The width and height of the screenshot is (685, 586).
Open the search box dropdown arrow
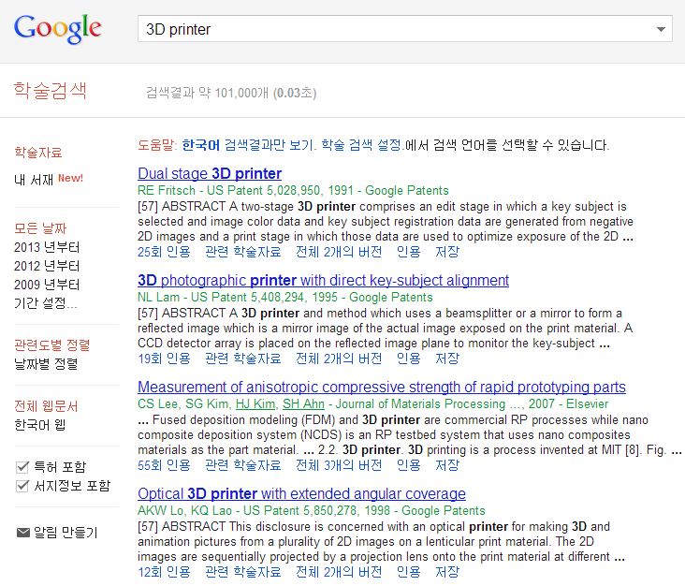(x=661, y=29)
